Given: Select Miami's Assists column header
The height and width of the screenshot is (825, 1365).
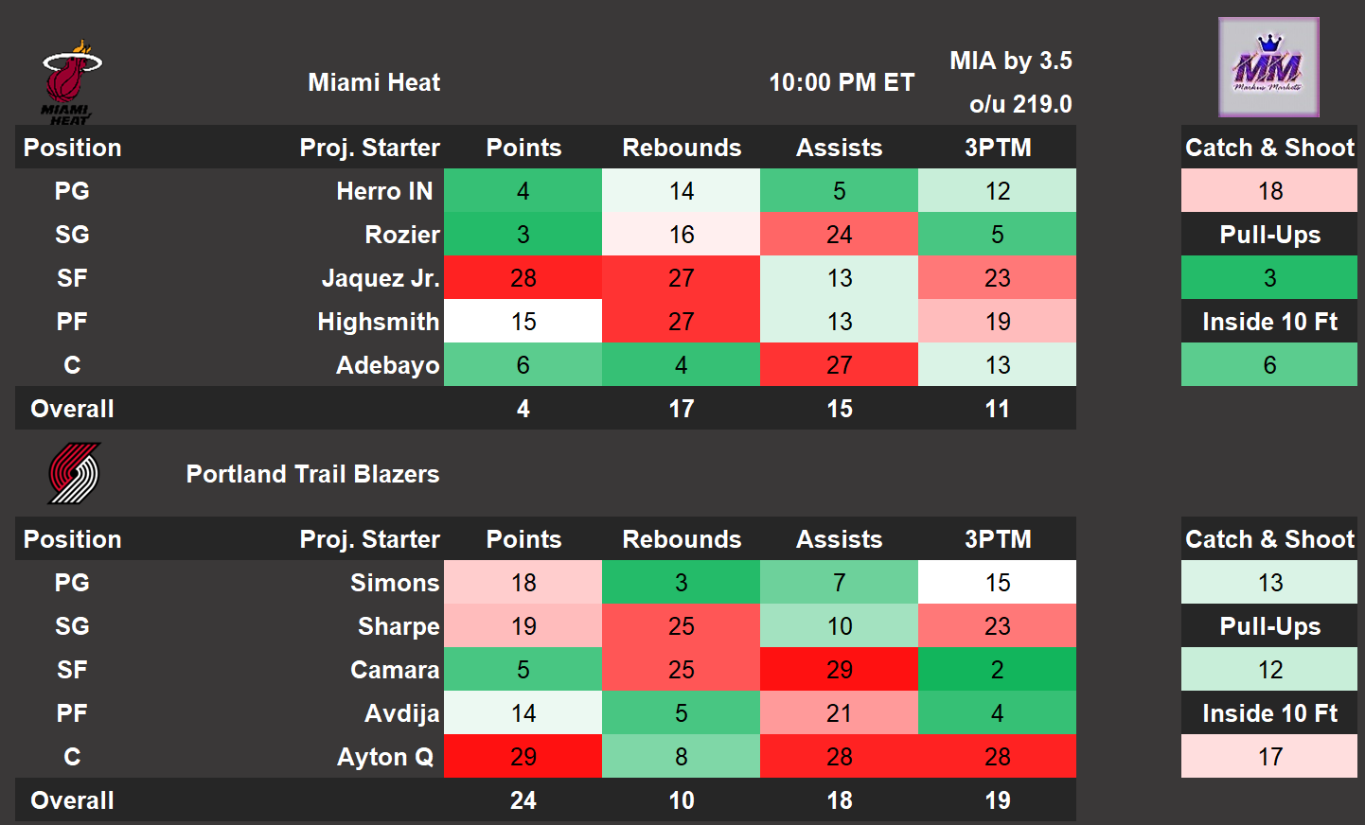Looking at the screenshot, I should click(x=839, y=148).
